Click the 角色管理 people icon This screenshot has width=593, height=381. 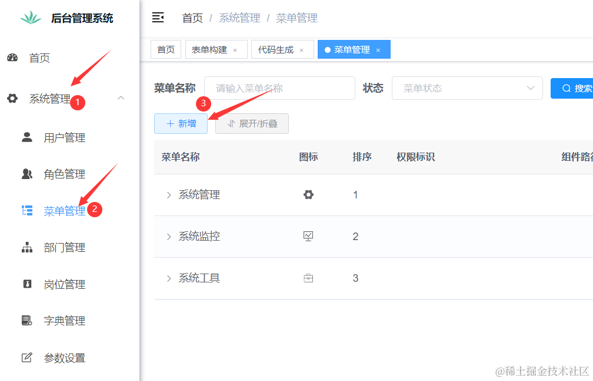pyautogui.click(x=27, y=174)
